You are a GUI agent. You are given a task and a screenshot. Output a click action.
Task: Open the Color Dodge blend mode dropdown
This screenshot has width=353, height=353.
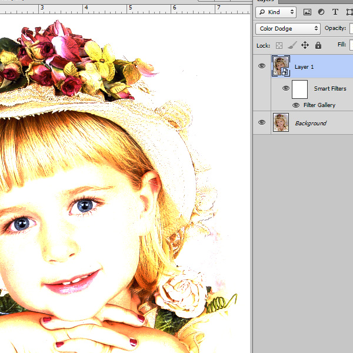click(288, 29)
